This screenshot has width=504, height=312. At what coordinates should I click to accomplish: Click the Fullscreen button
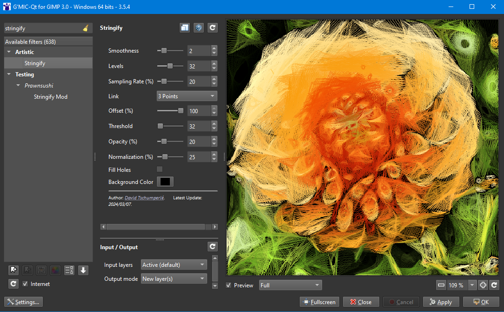tap(319, 302)
